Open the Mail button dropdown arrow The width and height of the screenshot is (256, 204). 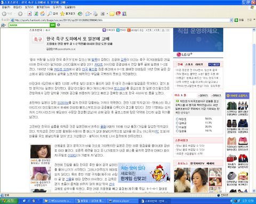click(91, 14)
